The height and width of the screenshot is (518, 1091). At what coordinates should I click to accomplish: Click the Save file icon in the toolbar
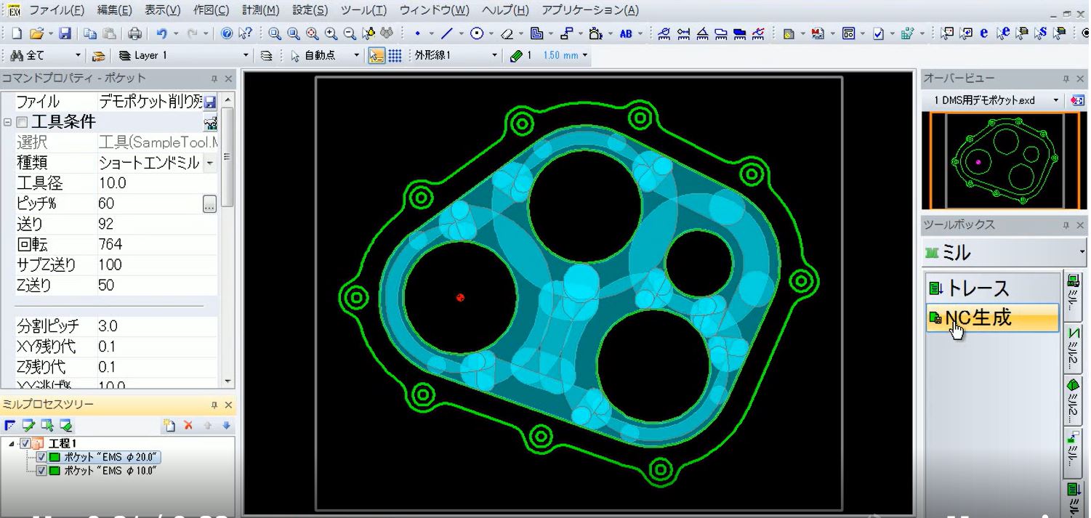65,33
